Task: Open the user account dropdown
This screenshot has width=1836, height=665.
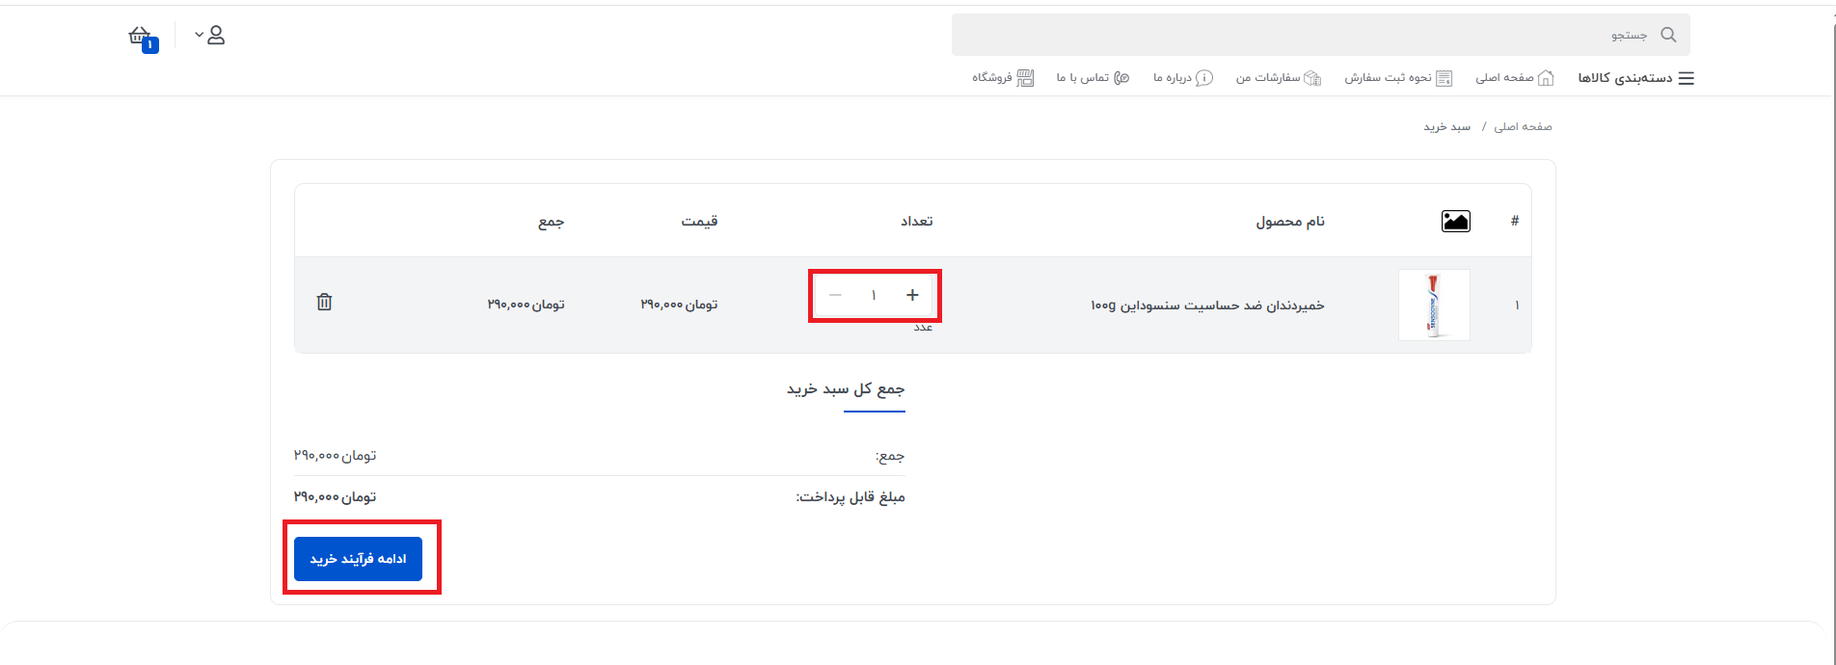Action: pyautogui.click(x=210, y=36)
